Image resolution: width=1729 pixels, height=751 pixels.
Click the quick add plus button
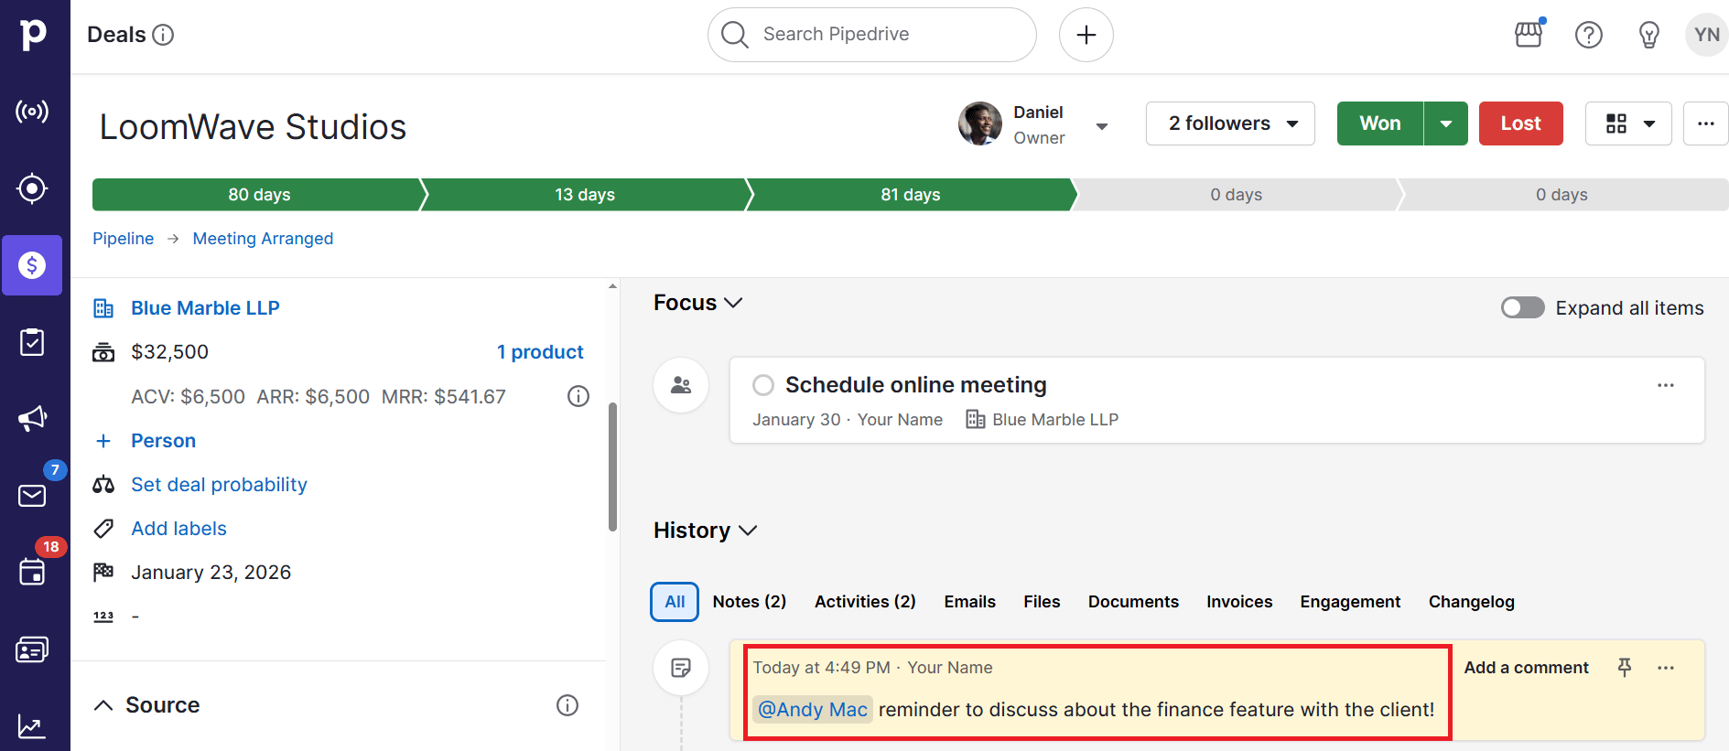click(x=1086, y=35)
